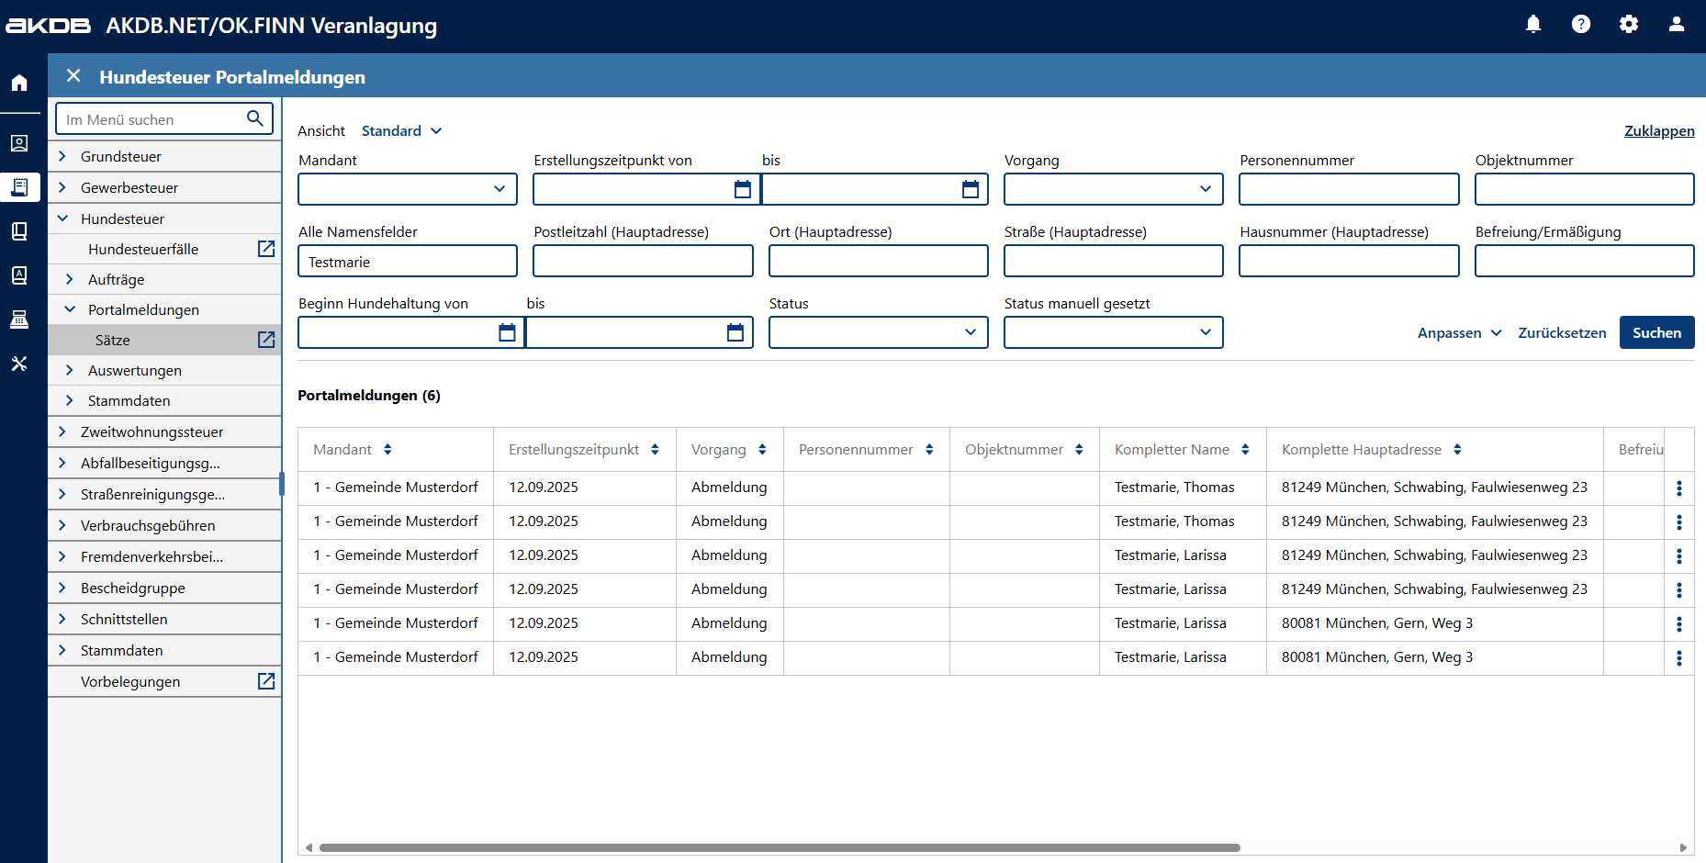This screenshot has width=1706, height=863.
Task: Open the user profile icon
Action: (1677, 25)
